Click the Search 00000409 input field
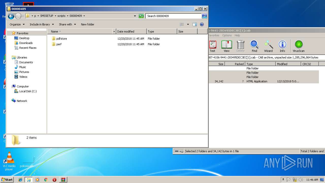This screenshot has height=183, width=325. [174, 16]
